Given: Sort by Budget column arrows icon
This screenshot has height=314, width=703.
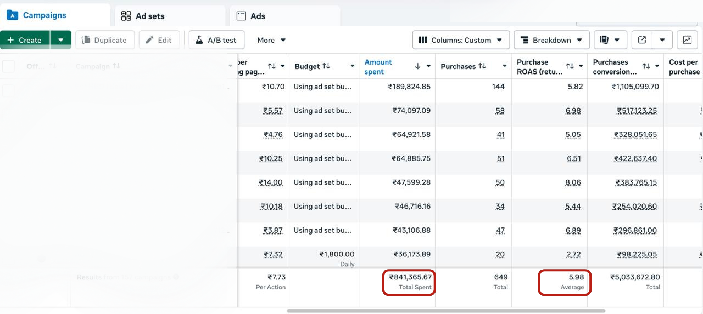Looking at the screenshot, I should (x=326, y=66).
